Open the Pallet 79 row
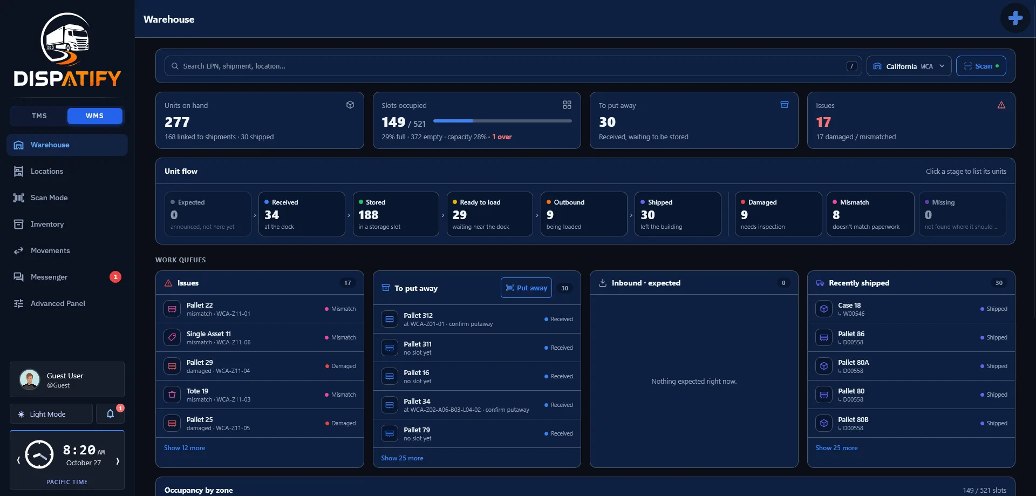This screenshot has height=496, width=1036. coord(477,433)
